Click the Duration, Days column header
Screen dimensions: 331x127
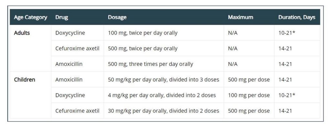(297, 17)
